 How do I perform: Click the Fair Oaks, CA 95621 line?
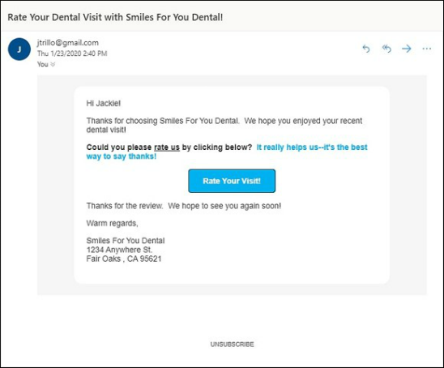124,259
